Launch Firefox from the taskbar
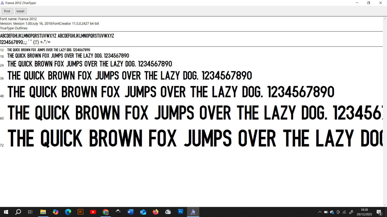 click(156, 212)
